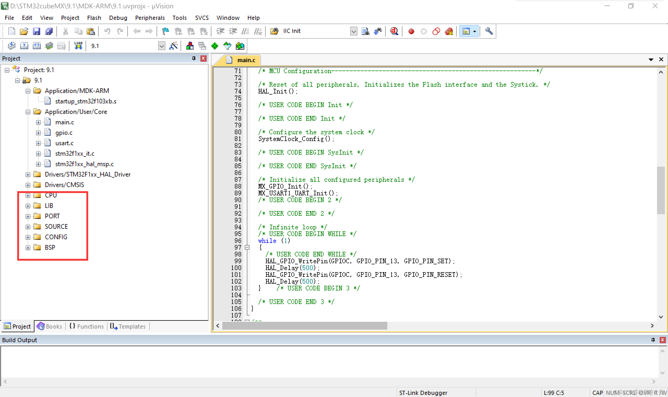This screenshot has height=397, width=668.
Task: Click the Build target icon
Action: (24, 46)
